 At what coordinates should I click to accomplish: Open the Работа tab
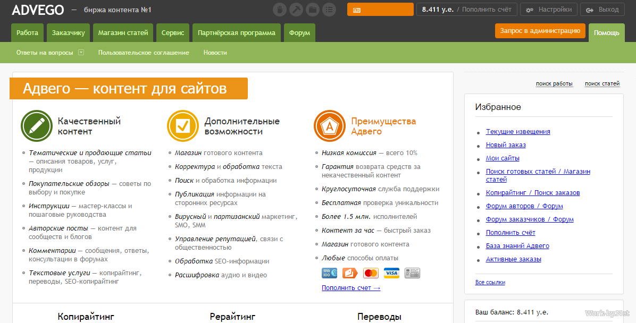[x=28, y=33]
